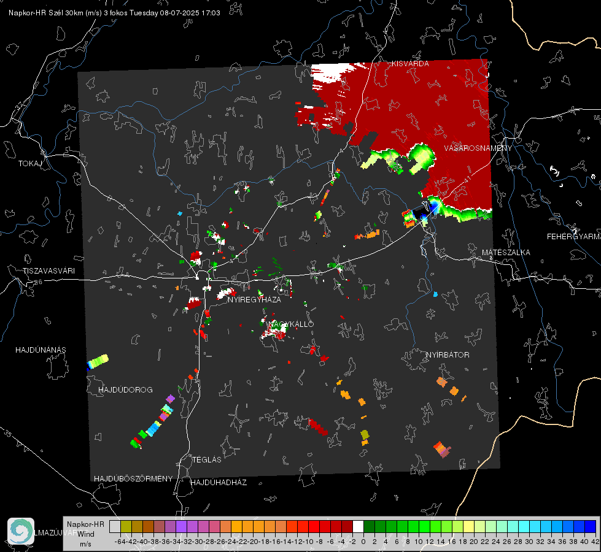Screen dimensions: 601x552
Task: Click the NYÍRBÁTOR town label
Action: point(448,355)
